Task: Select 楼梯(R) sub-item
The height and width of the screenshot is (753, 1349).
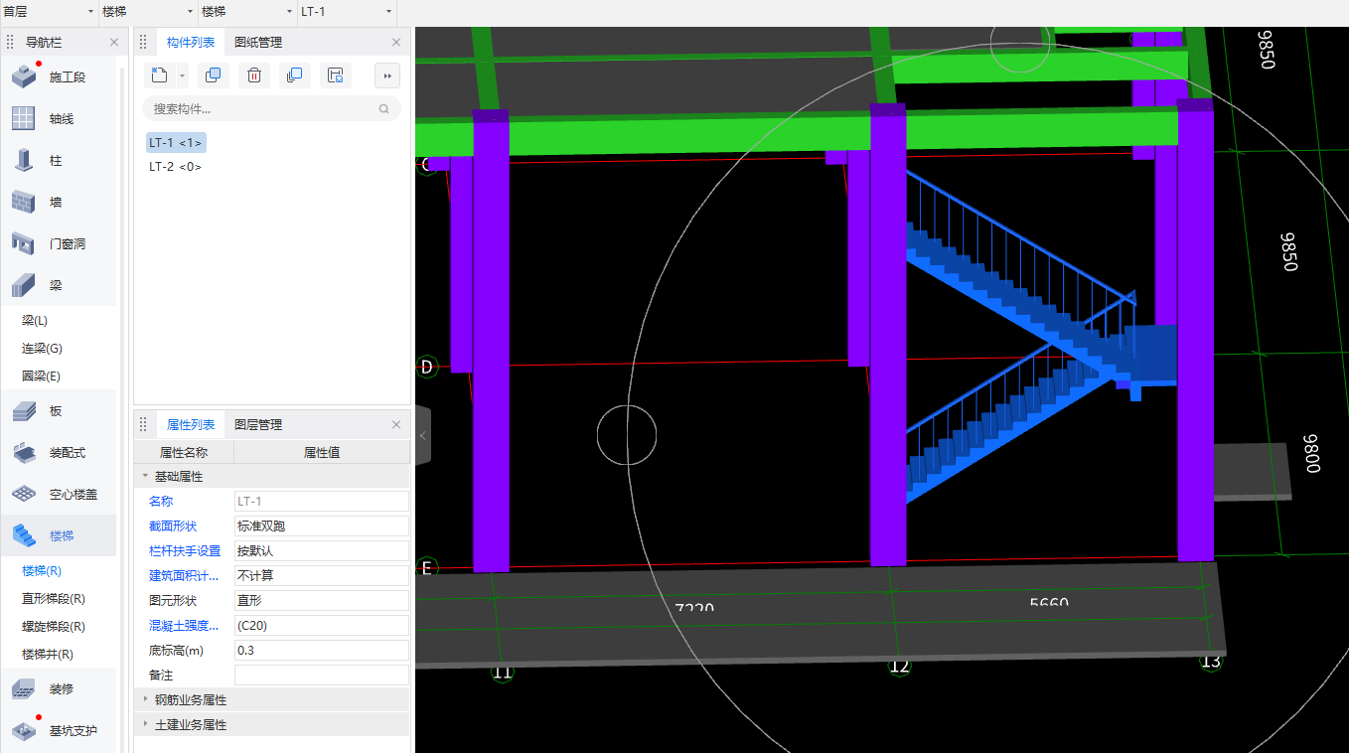Action: pyautogui.click(x=42, y=571)
